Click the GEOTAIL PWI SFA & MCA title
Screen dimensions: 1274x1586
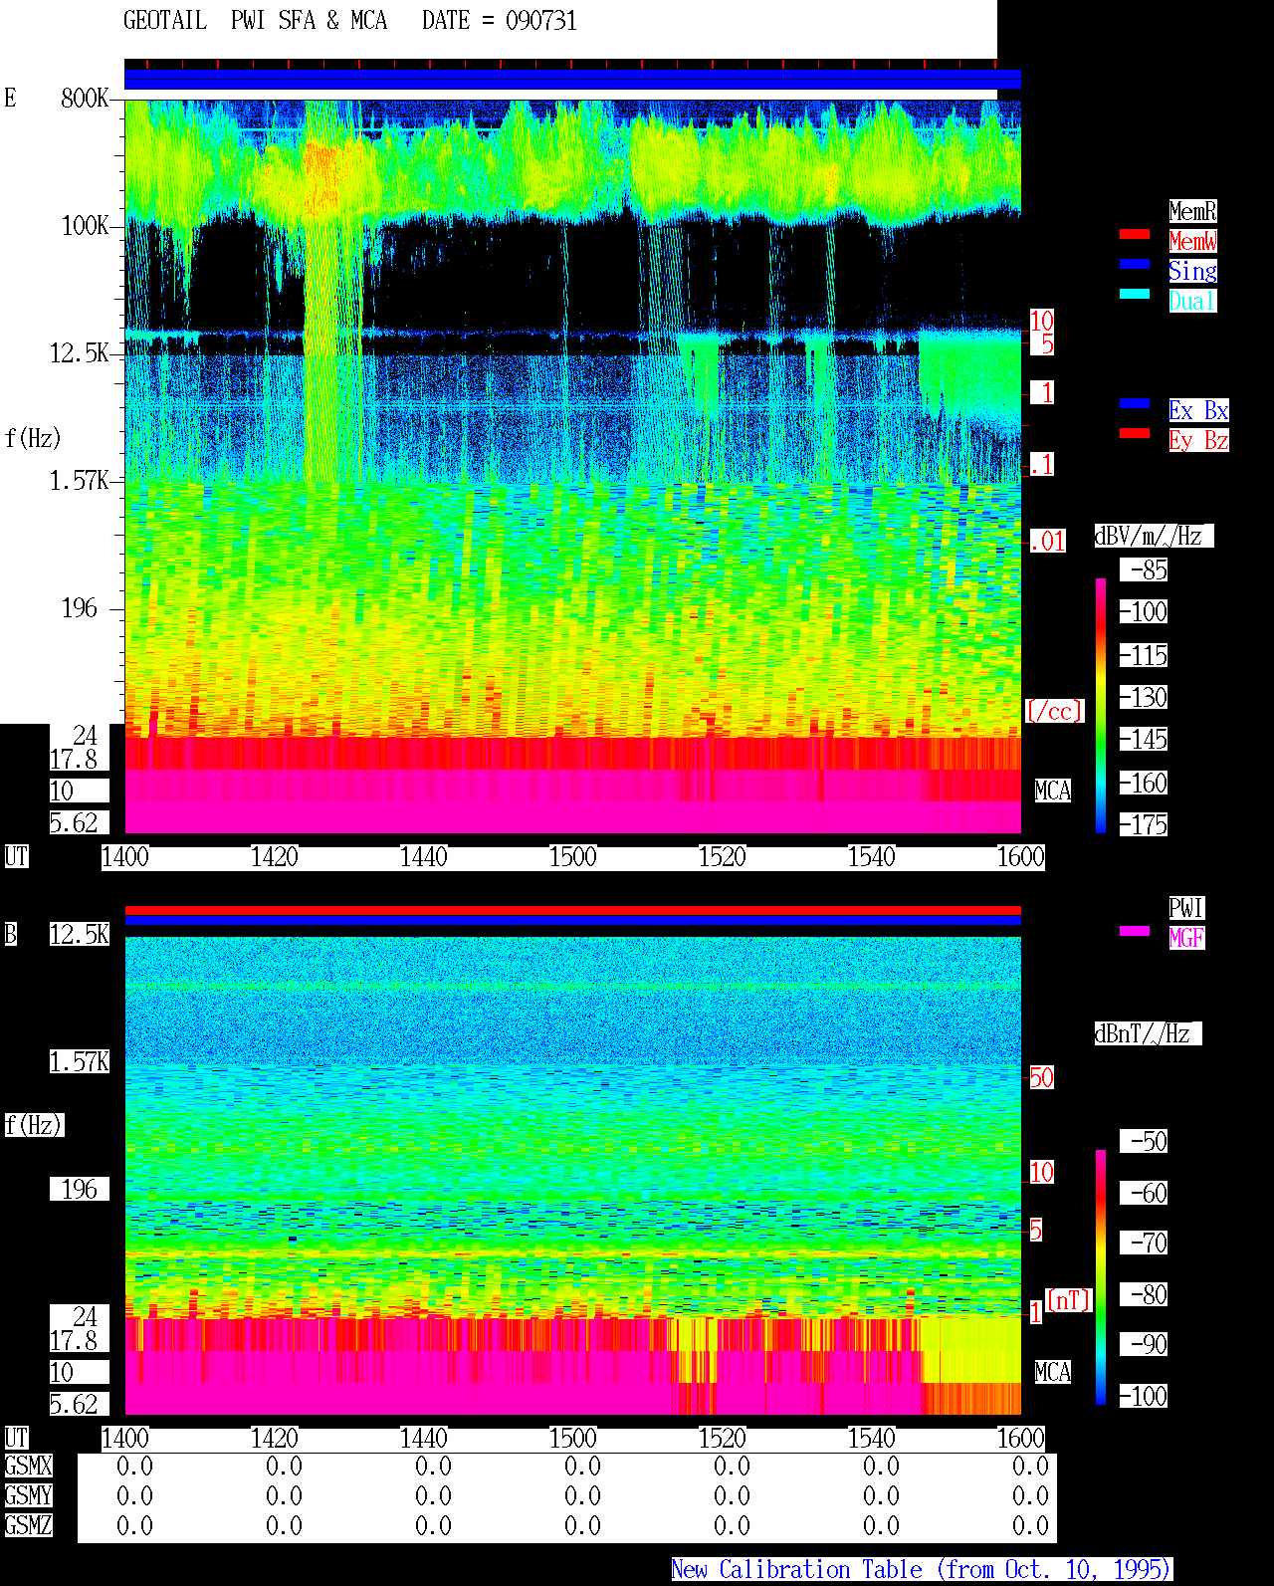point(255,21)
